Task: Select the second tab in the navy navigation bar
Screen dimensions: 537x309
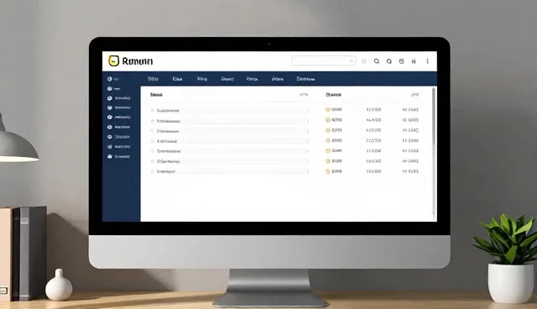Action: click(x=177, y=79)
